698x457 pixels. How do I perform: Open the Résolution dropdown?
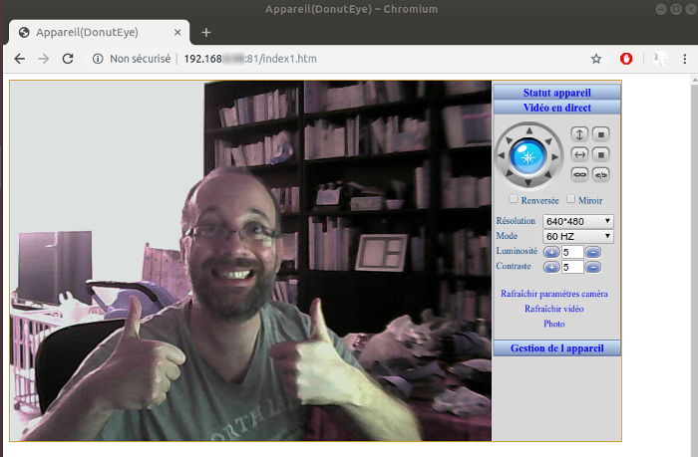click(577, 221)
